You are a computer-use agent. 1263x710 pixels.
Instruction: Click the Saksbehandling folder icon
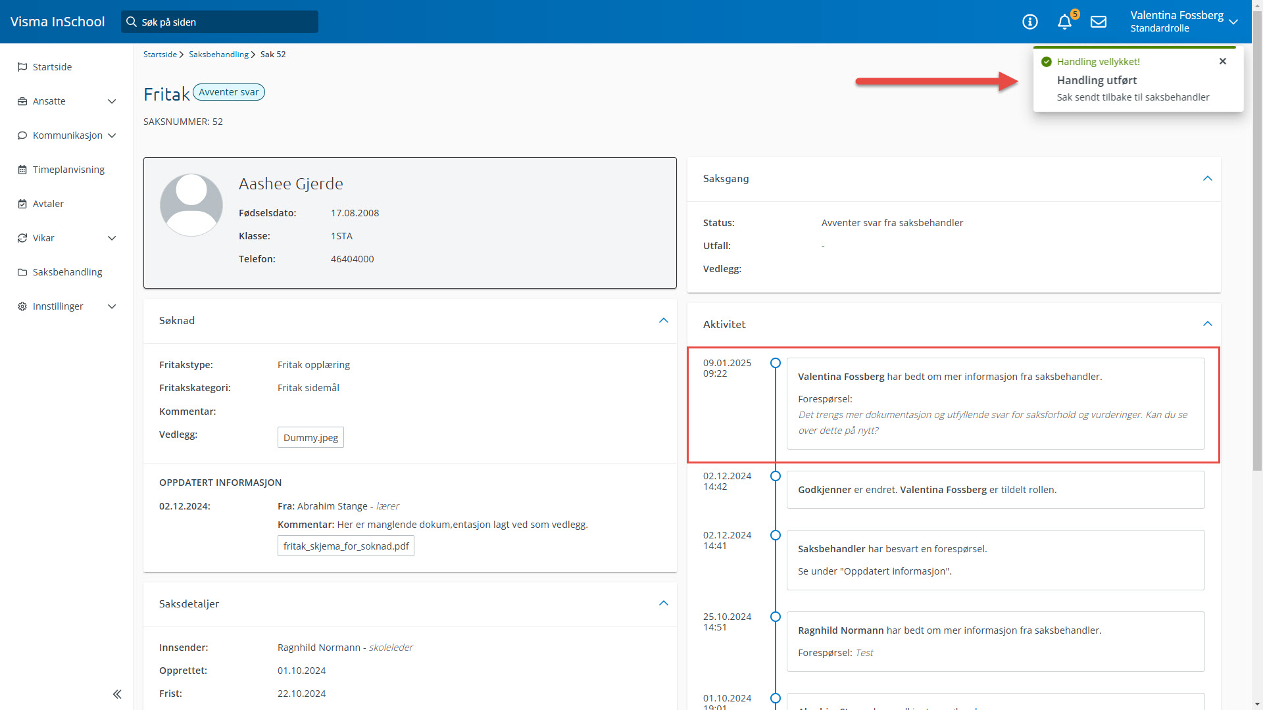[22, 272]
